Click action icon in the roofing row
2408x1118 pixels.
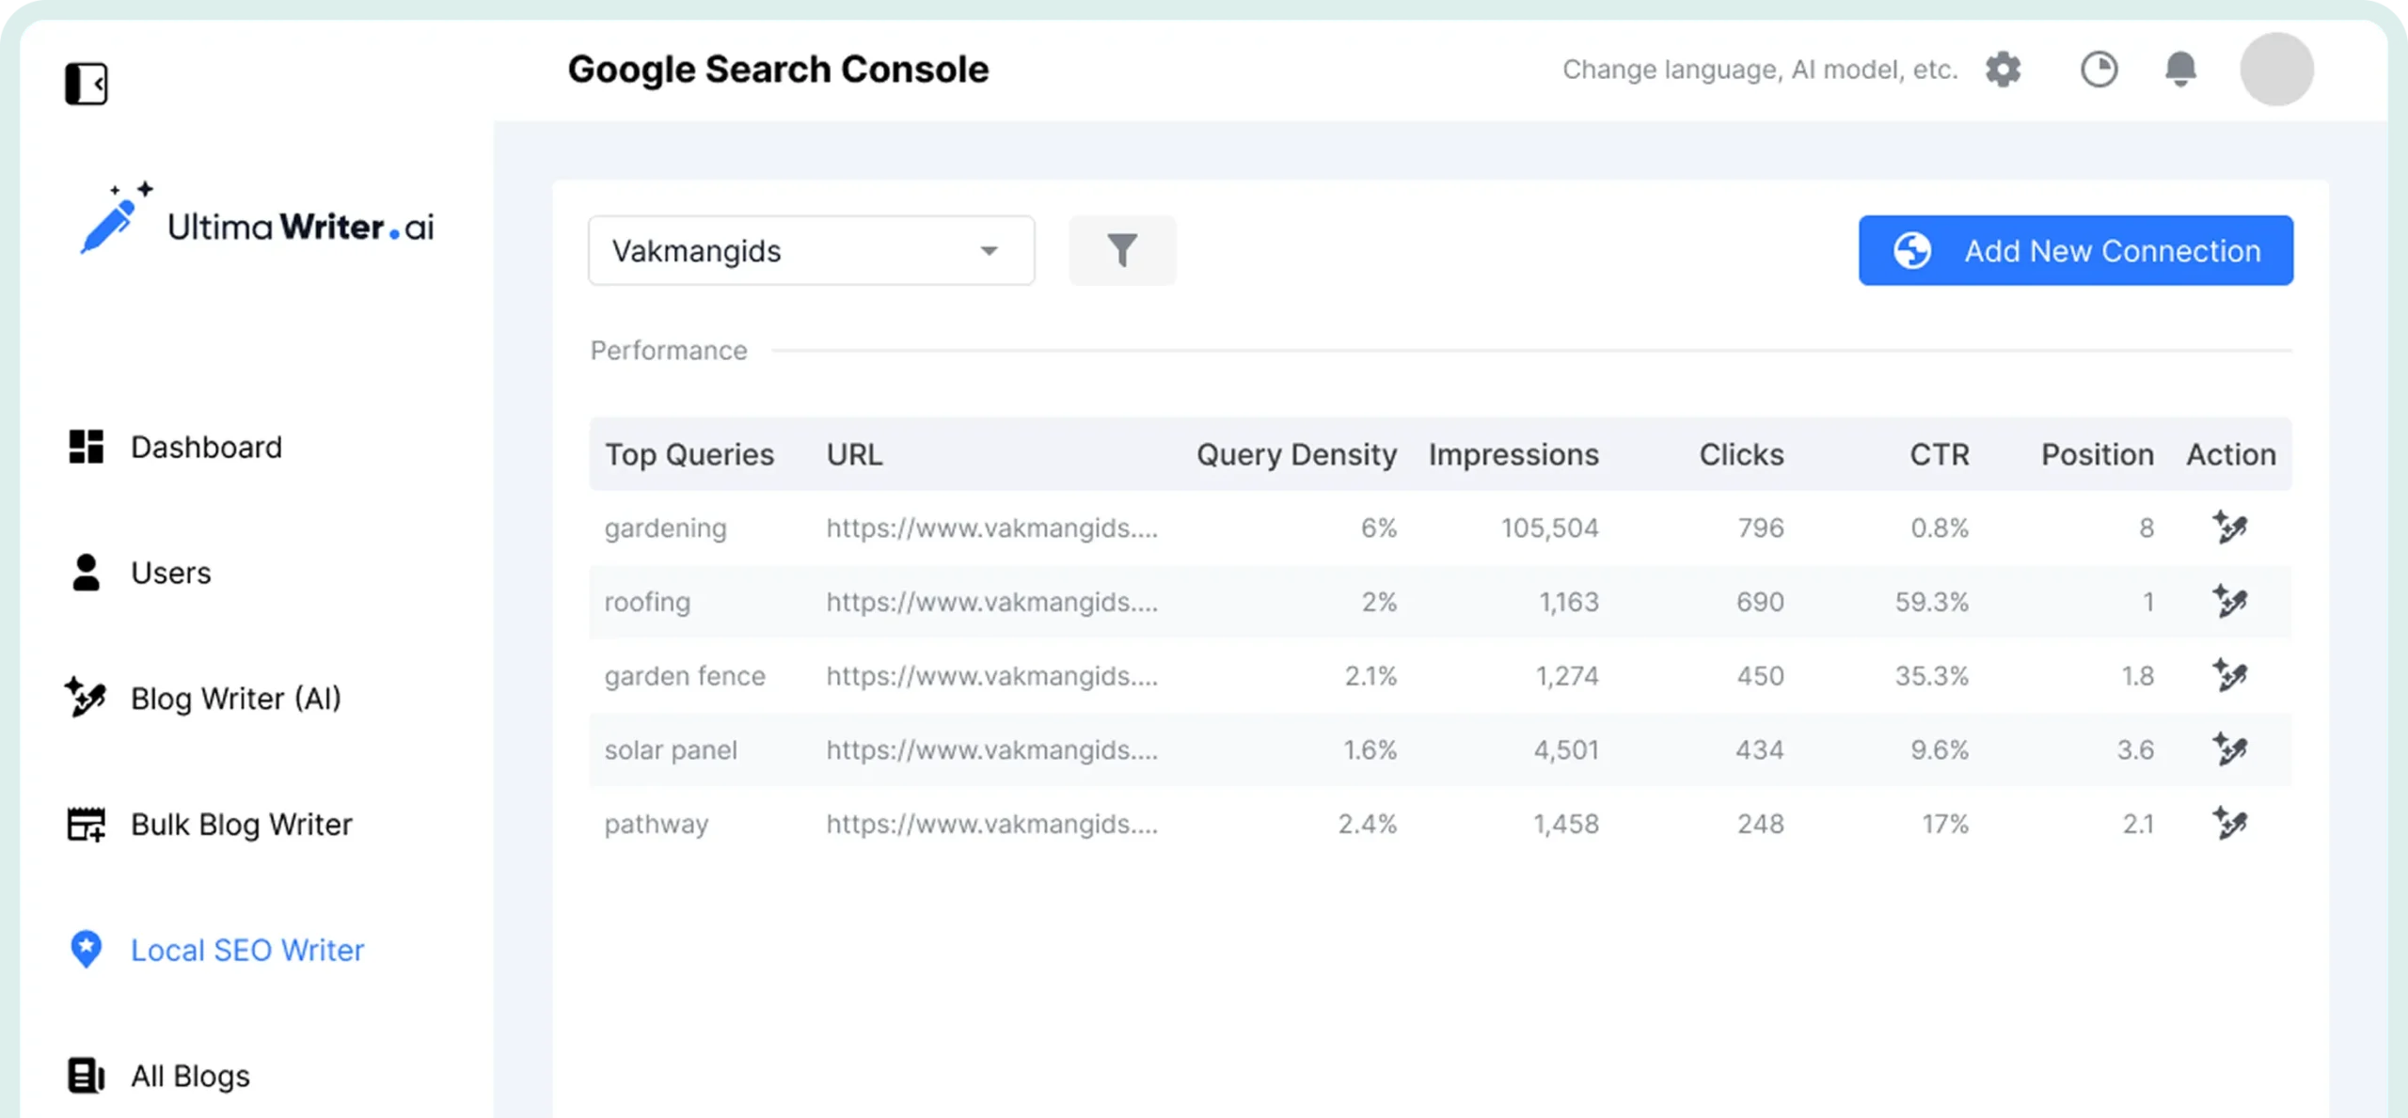[2229, 601]
